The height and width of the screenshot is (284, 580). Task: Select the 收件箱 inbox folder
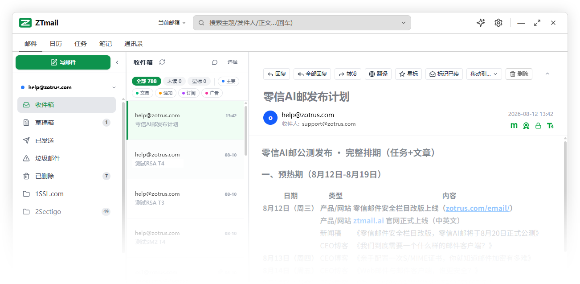[66, 105]
